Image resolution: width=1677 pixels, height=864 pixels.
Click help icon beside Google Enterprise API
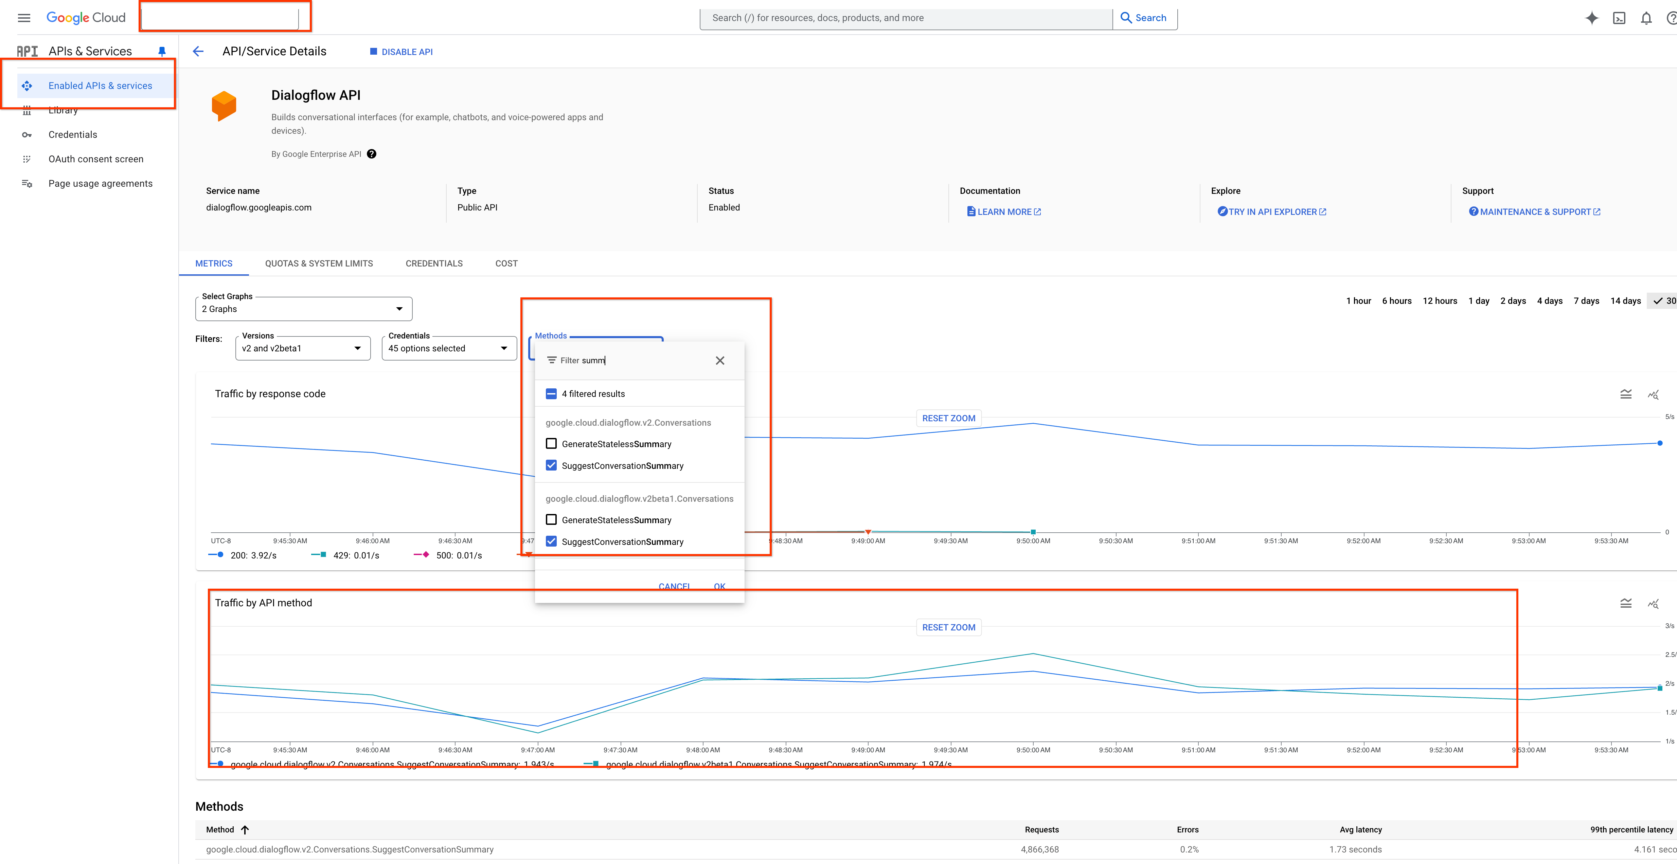pyautogui.click(x=371, y=154)
